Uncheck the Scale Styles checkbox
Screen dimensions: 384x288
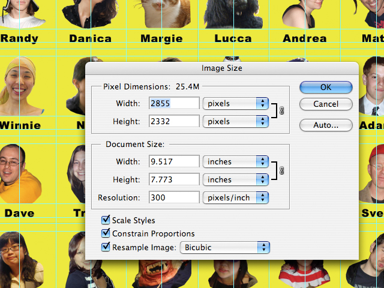106,220
